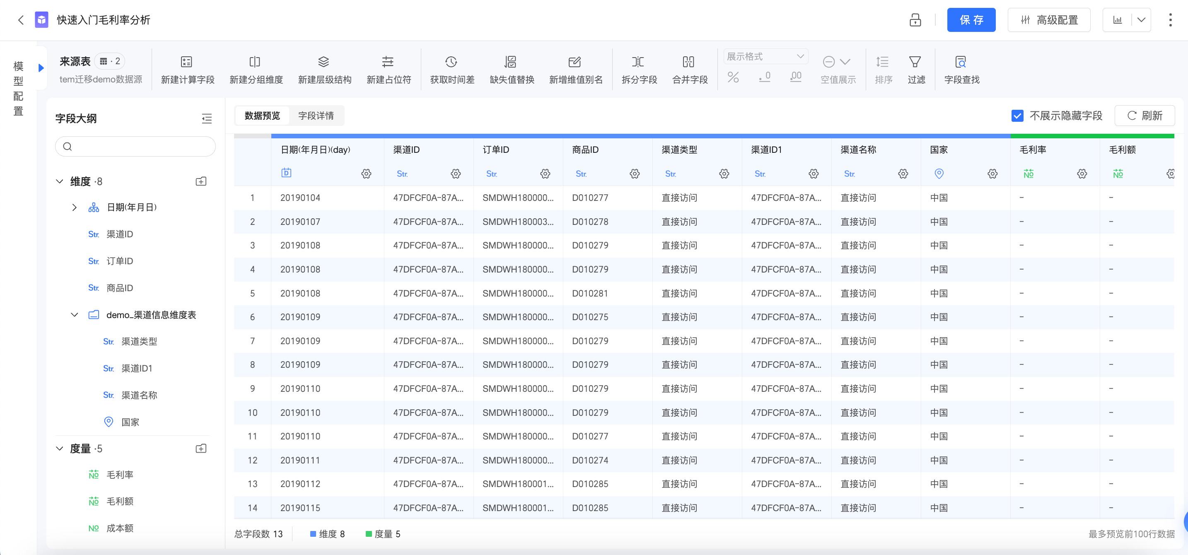Click the location type icon under 国家 column
The width and height of the screenshot is (1188, 555).
pos(939,173)
